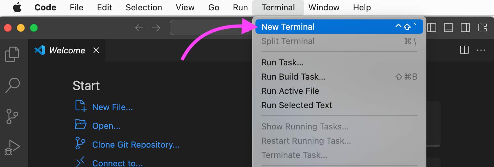Image resolution: width=494 pixels, height=167 pixels.
Task: Click the Clone Git Repository... link
Action: click(x=136, y=145)
